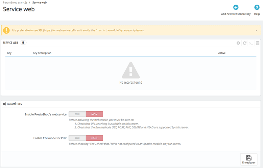Dismiss the SSL warning alert
The image size is (263, 168).
point(256,30)
